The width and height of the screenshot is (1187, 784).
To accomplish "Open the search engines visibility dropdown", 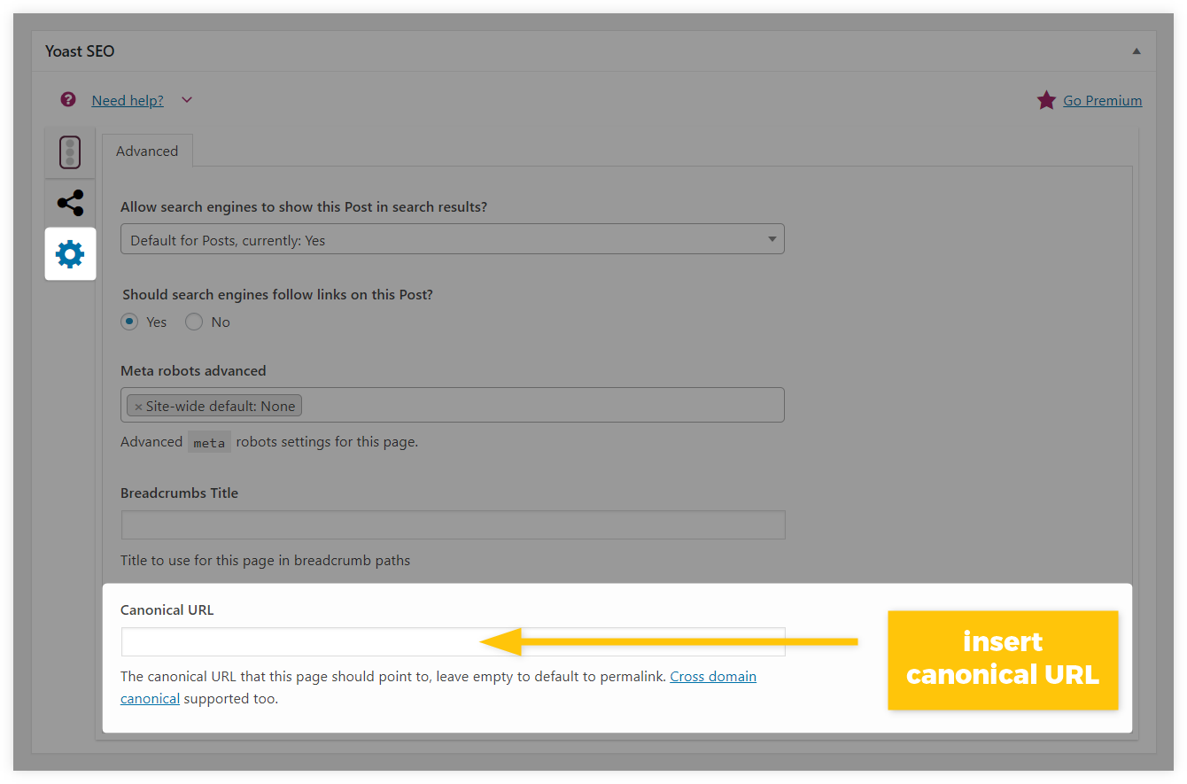I will [x=452, y=238].
